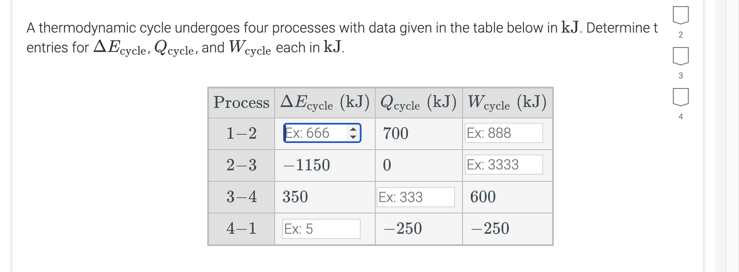
Task: Click the increment arrow on the focused ΔE input
Action: coord(353,129)
